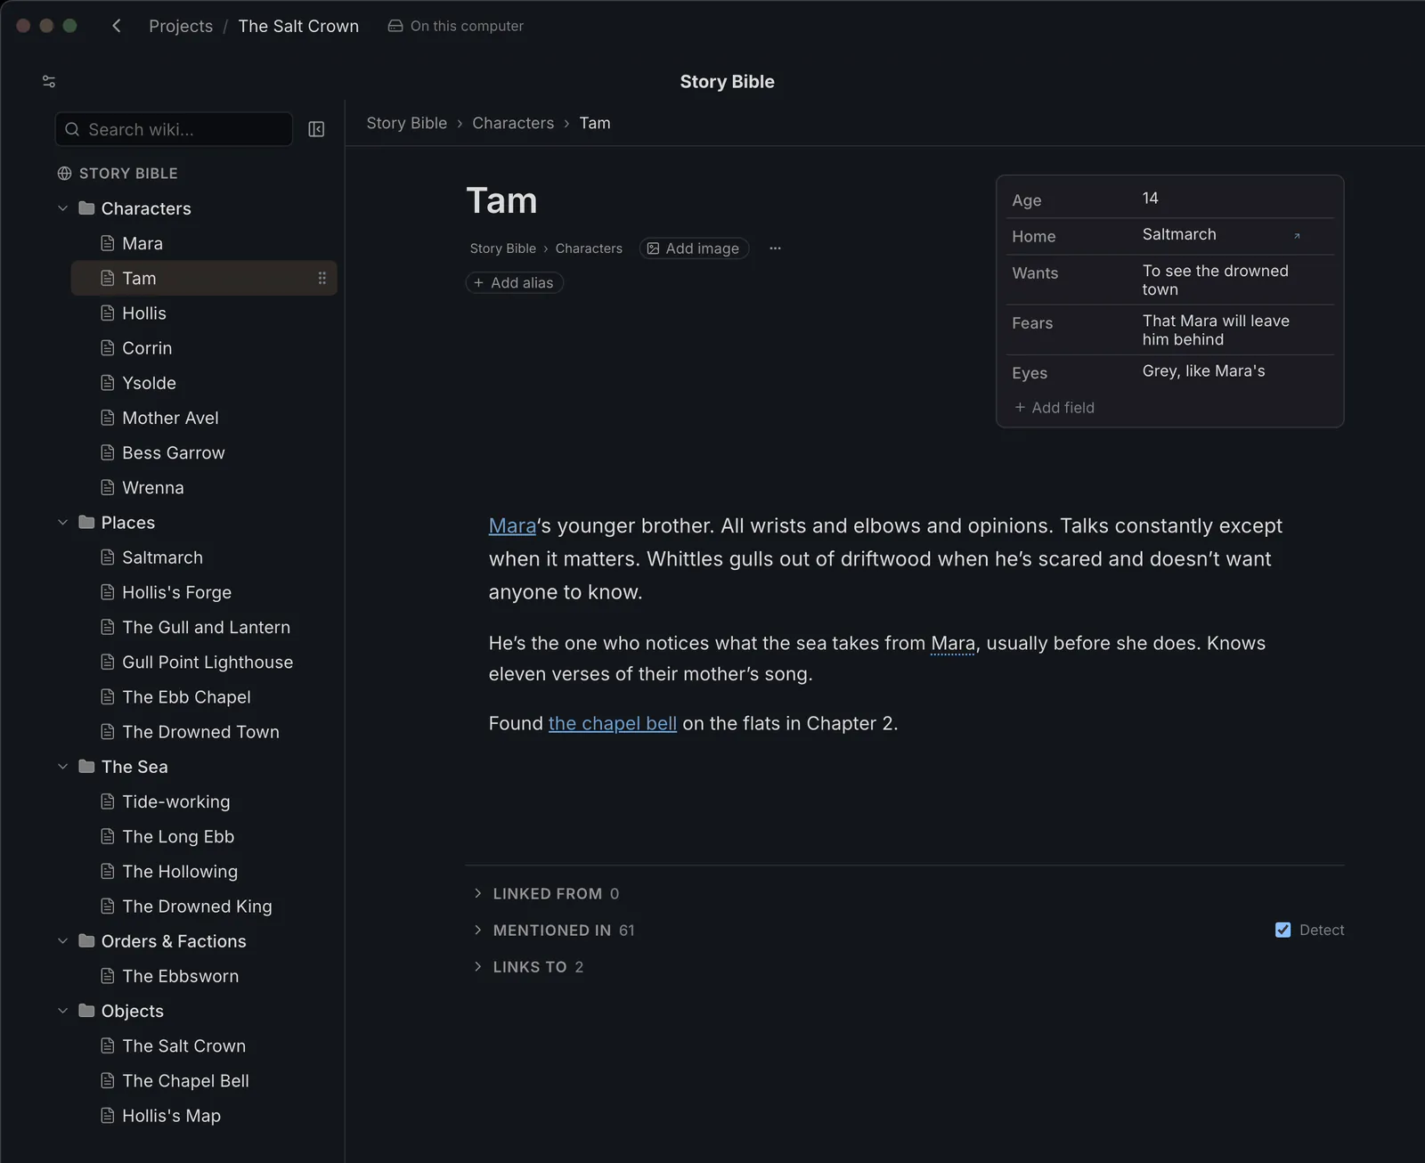
Task: Click the Add alias button
Action: 514,283
